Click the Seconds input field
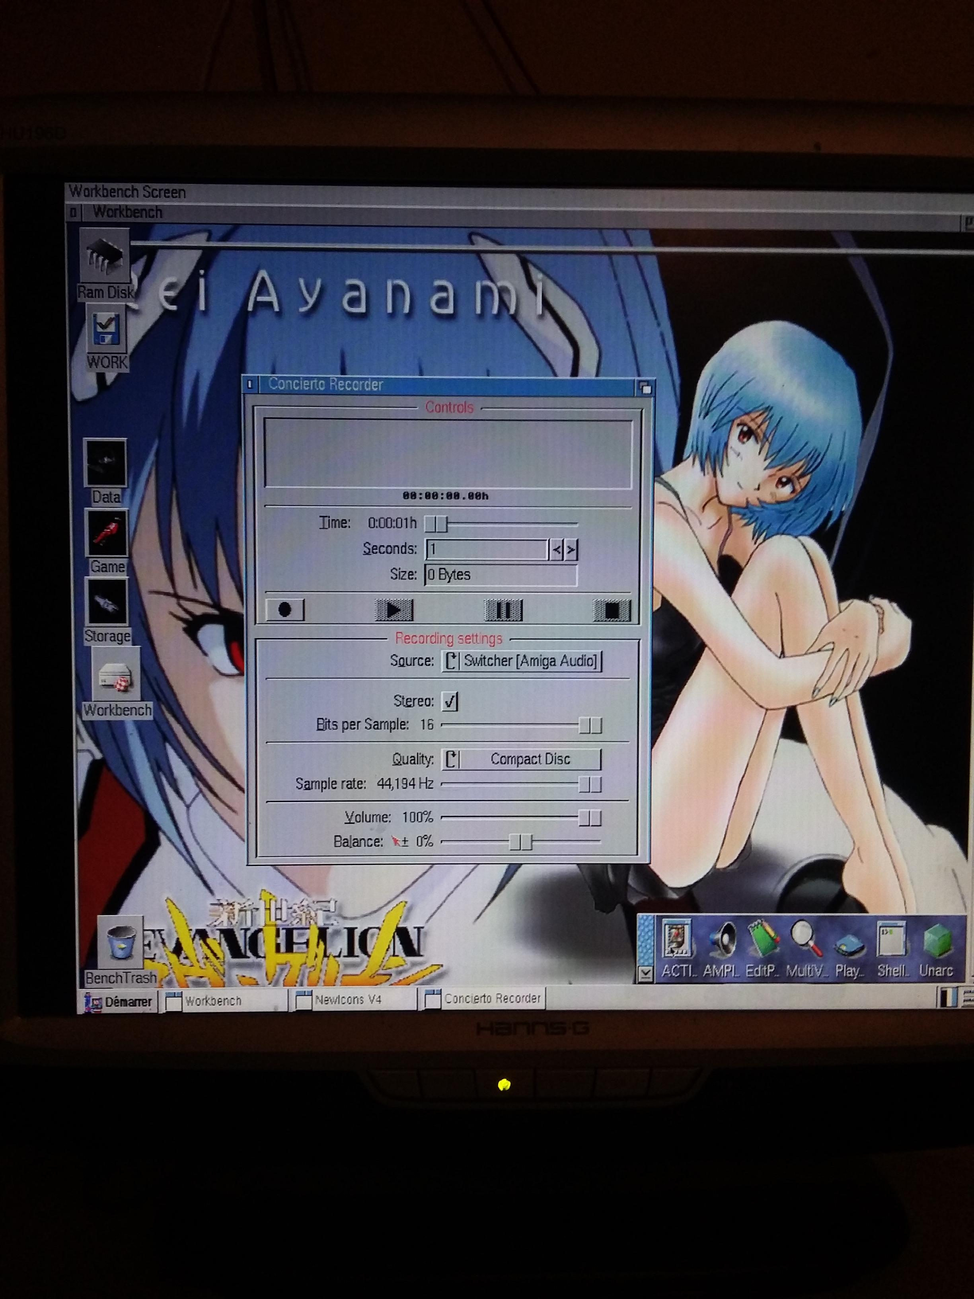 tap(486, 550)
